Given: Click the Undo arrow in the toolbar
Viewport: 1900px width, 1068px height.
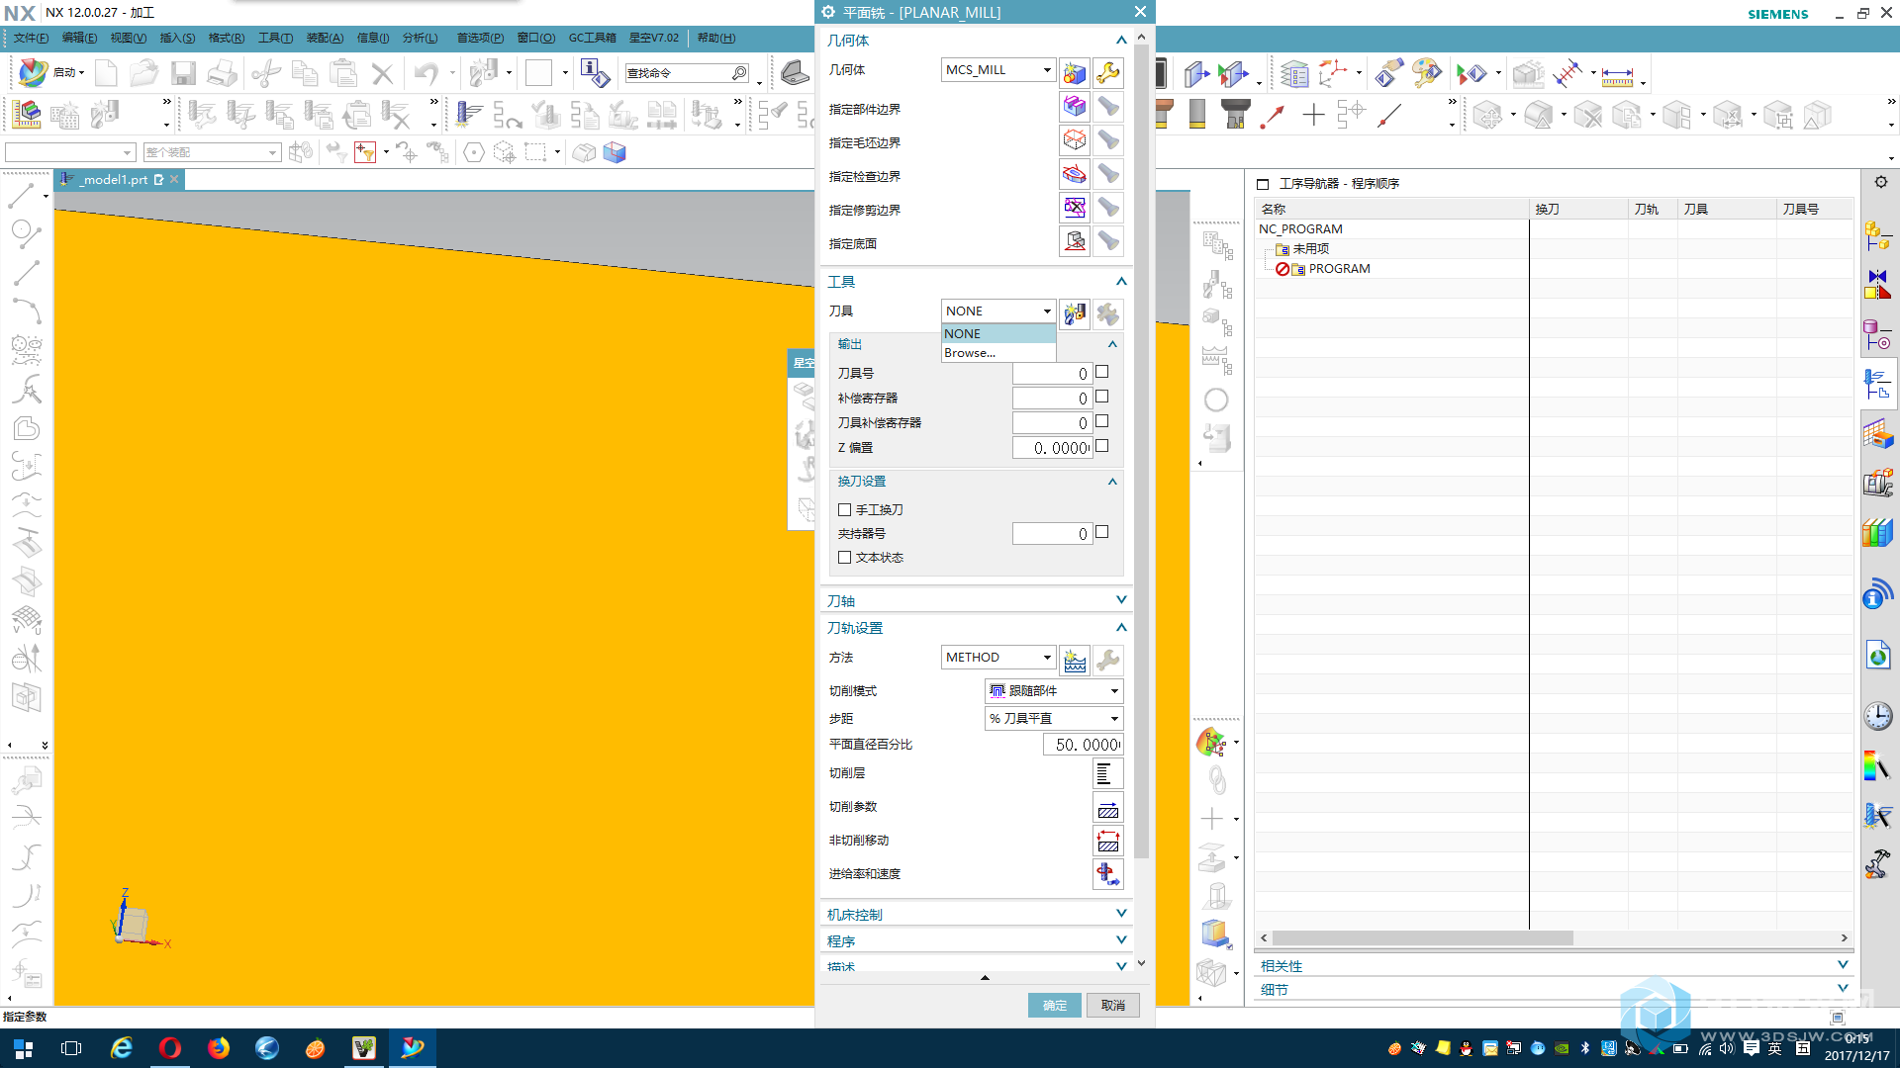Looking at the screenshot, I should [x=427, y=73].
